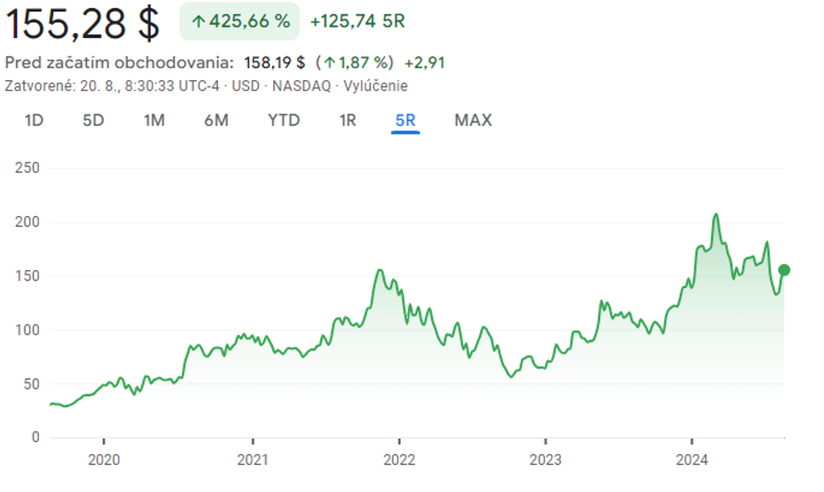Screen dimensions: 824x492
Task: Select the 1R yearly range
Action: [x=348, y=120]
